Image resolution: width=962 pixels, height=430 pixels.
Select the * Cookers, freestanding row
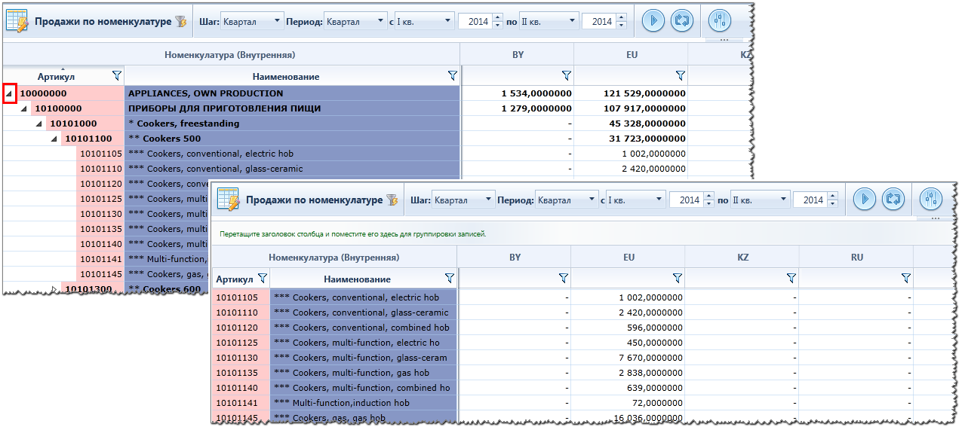point(292,124)
